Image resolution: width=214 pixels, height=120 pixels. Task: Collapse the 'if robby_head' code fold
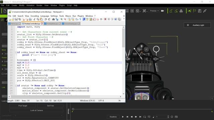point(16,52)
